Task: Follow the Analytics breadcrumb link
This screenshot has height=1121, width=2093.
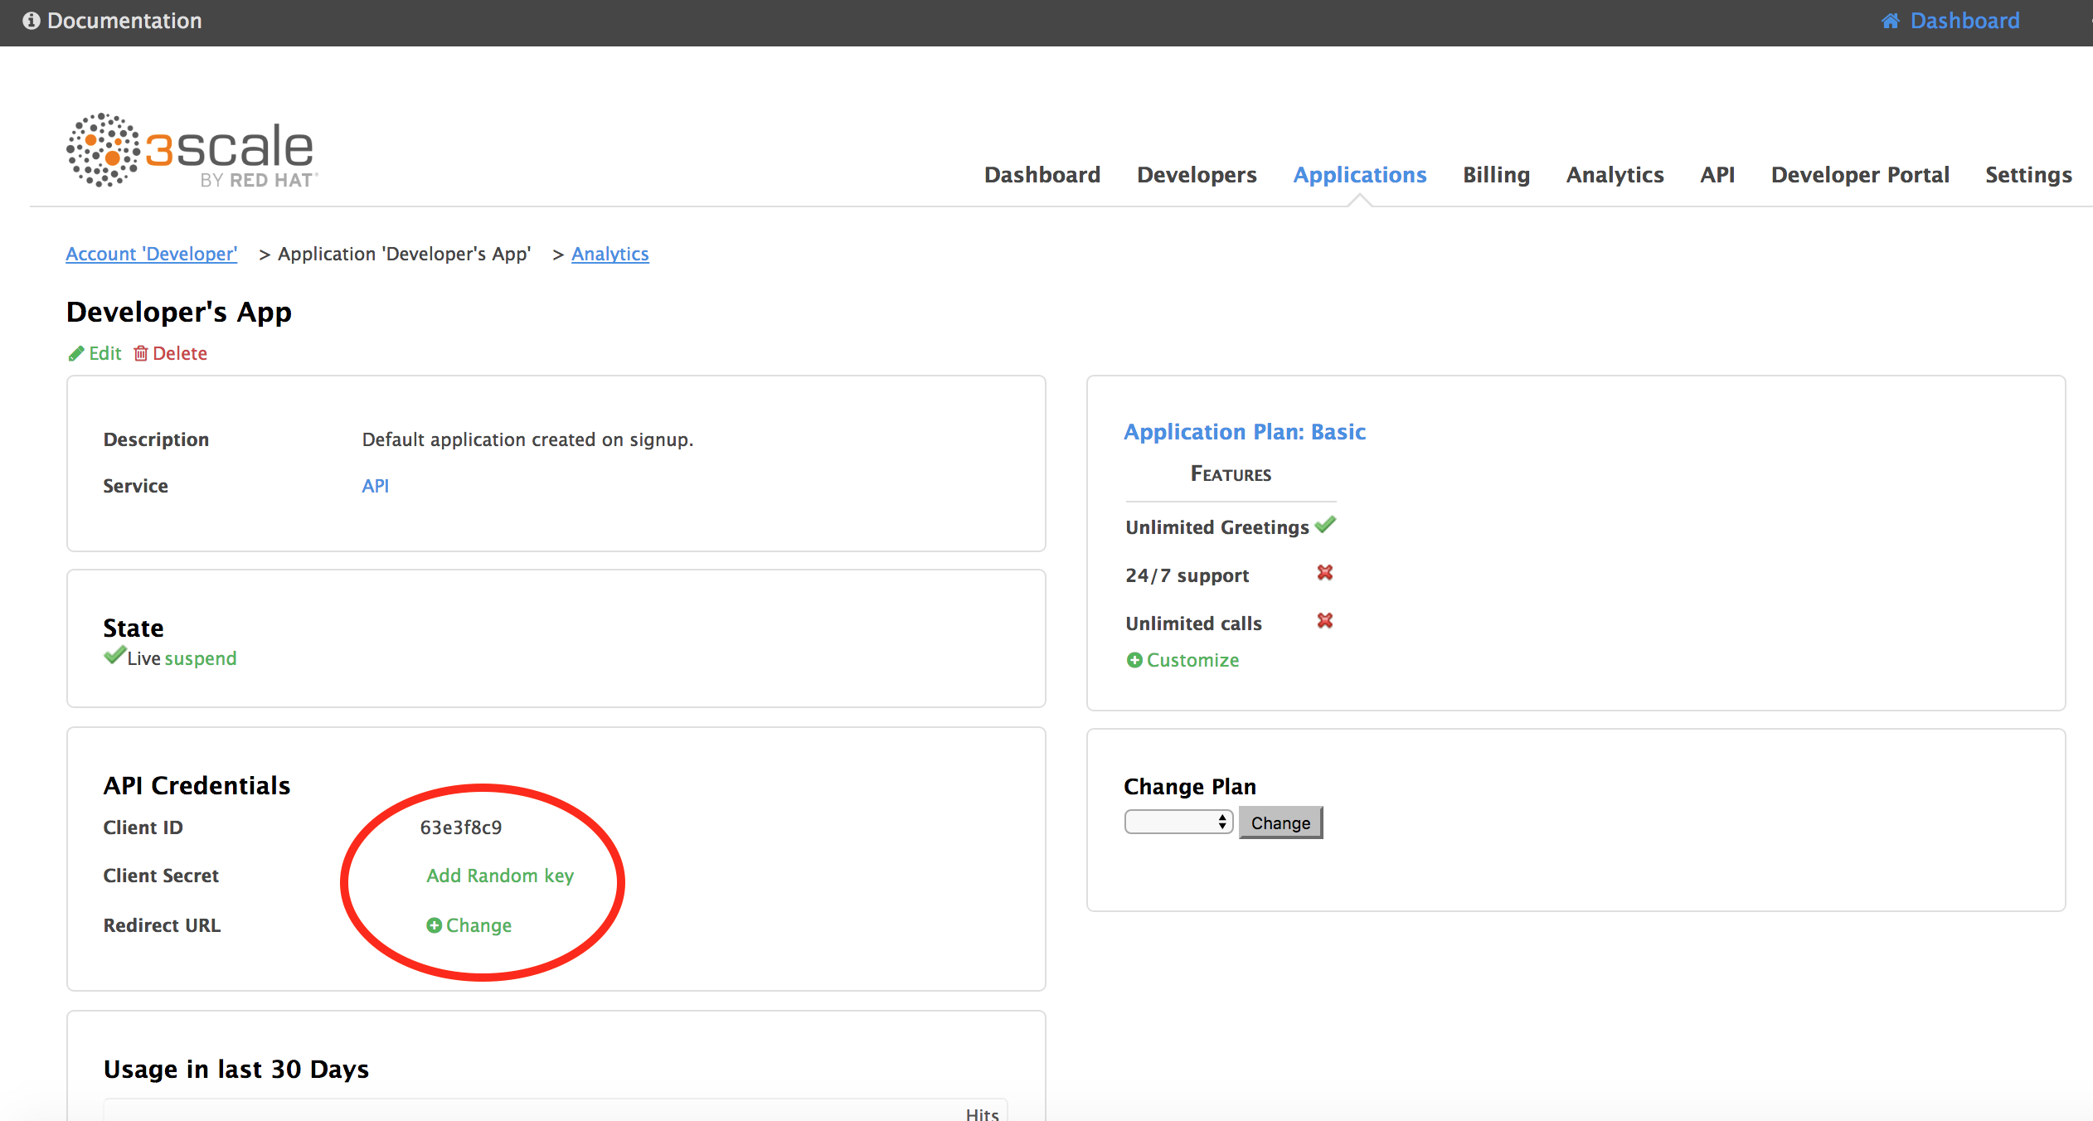Action: (609, 254)
